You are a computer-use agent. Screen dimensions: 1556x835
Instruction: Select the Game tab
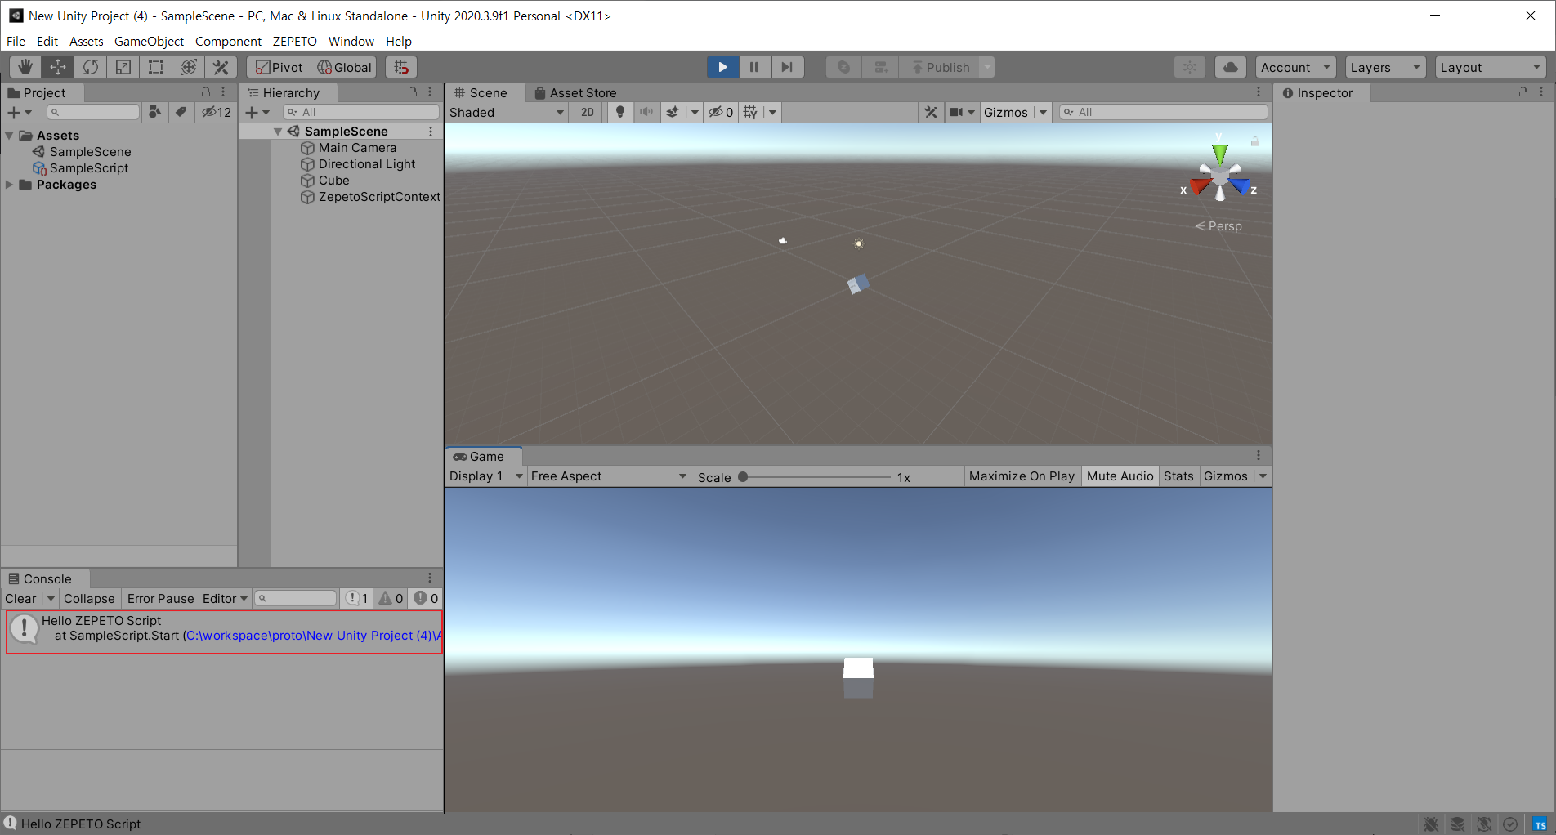pyautogui.click(x=481, y=456)
